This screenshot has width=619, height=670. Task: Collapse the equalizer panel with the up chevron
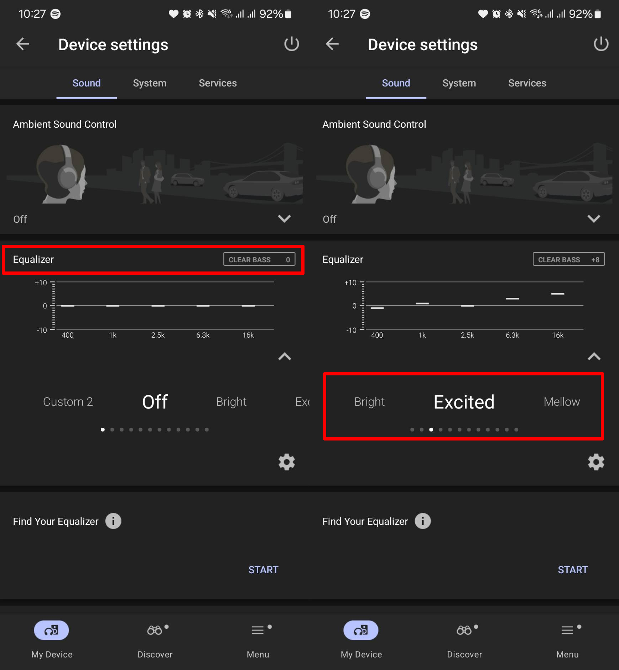[x=285, y=357]
